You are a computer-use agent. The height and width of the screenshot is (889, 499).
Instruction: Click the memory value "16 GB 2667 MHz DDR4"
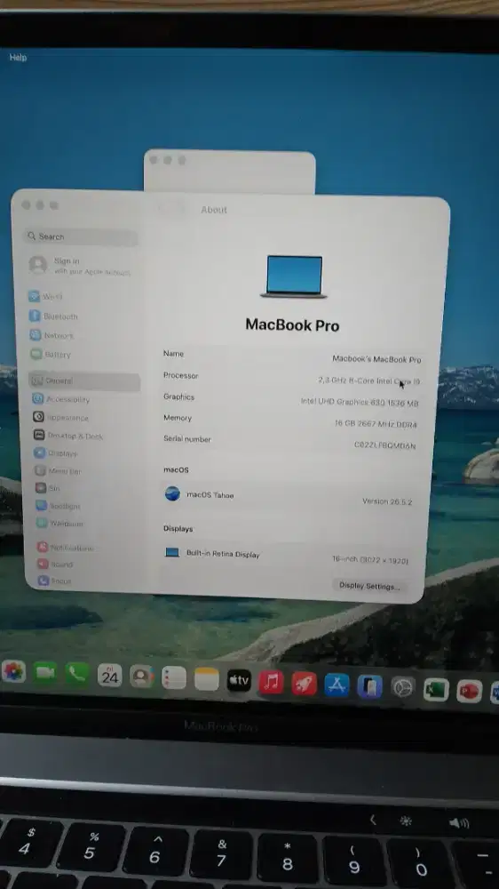(x=376, y=424)
